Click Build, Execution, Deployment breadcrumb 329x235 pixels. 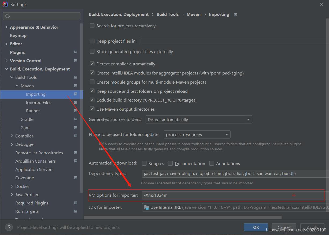pos(119,14)
